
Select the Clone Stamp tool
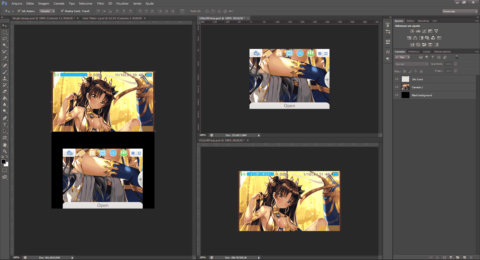click(x=5, y=78)
